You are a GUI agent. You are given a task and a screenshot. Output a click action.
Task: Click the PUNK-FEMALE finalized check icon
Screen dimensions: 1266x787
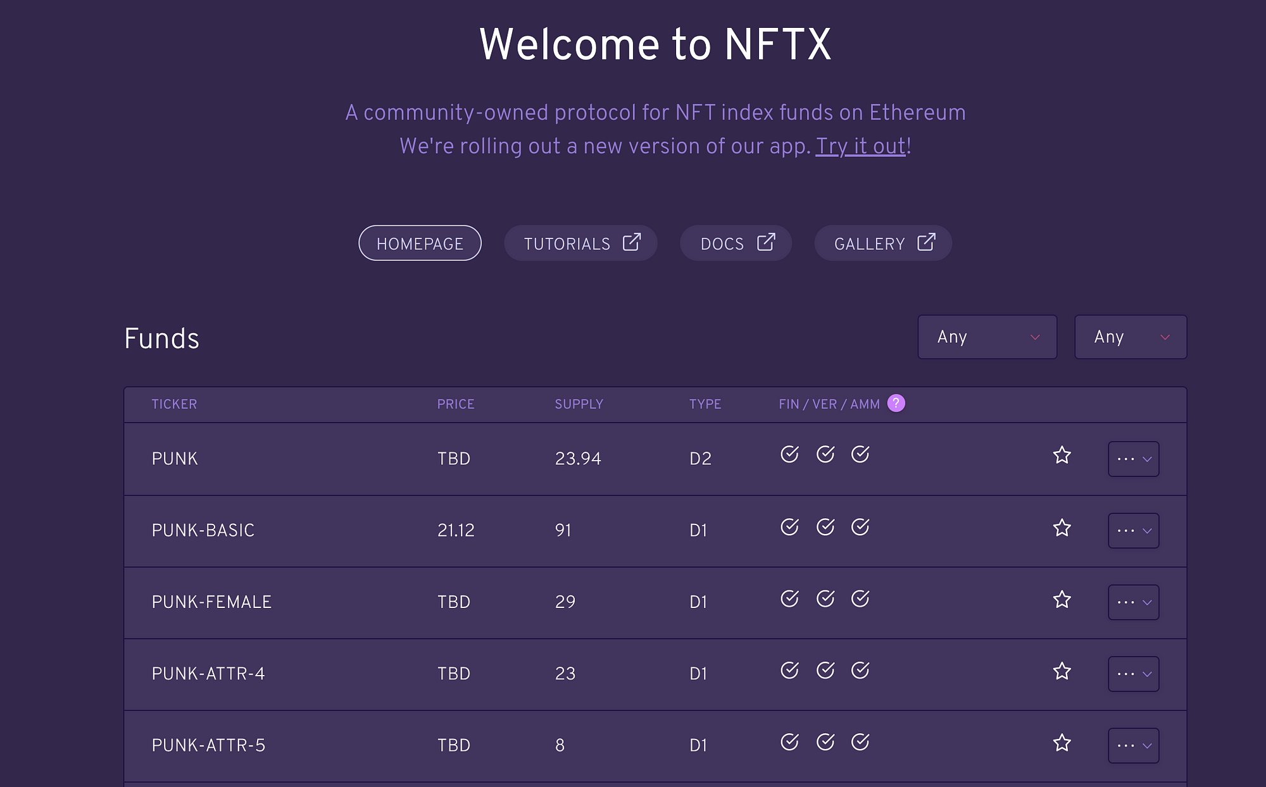pos(789,598)
